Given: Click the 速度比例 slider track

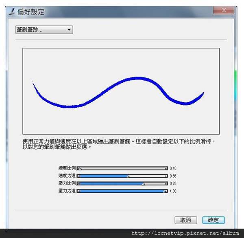Looking at the screenshot, I should click(x=122, y=168).
